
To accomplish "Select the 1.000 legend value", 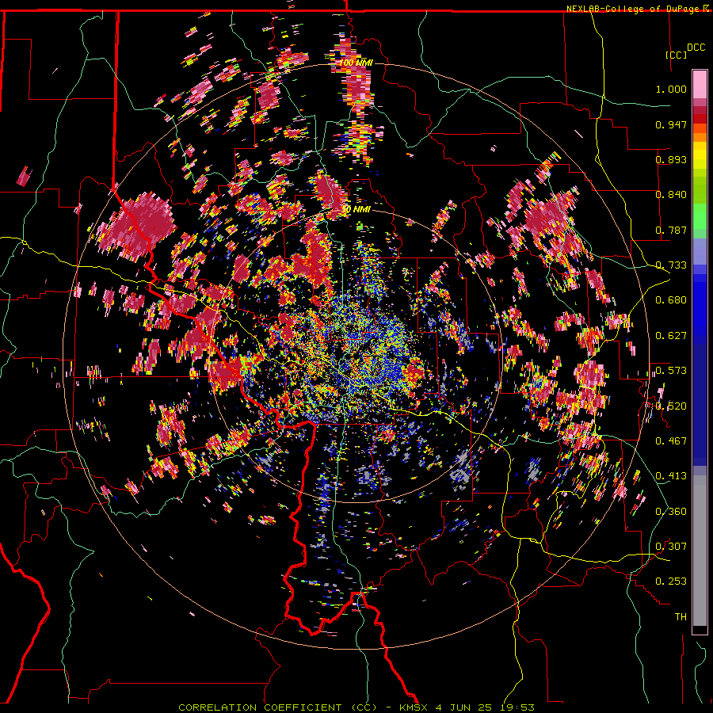I will pos(671,89).
